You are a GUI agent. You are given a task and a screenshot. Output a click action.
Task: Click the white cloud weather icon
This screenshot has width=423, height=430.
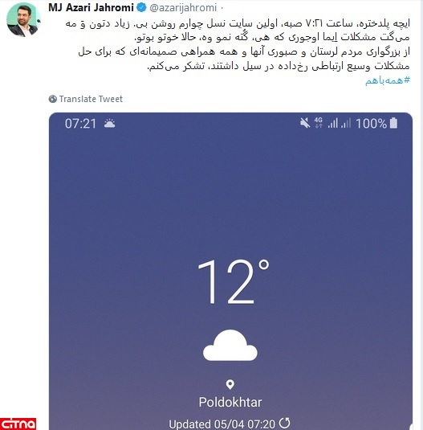tap(230, 345)
